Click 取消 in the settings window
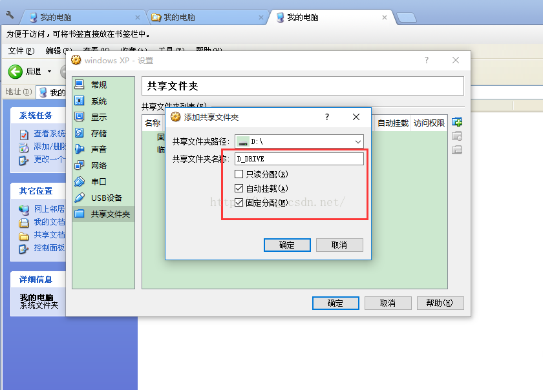This screenshot has width=543, height=390. [388, 303]
